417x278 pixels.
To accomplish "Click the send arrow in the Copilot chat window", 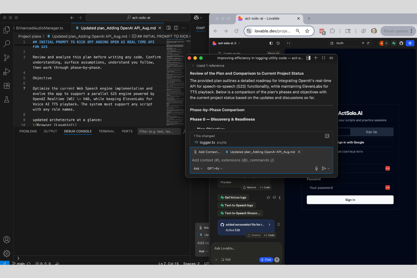I will point(324,169).
